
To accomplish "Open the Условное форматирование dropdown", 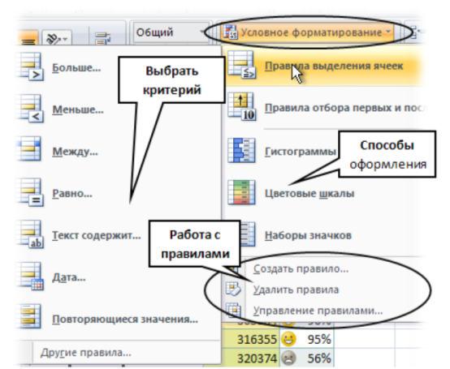I will point(307,32).
